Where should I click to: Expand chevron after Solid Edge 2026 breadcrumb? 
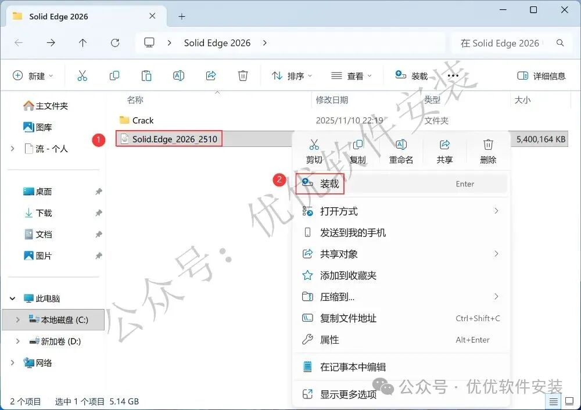[x=264, y=43]
